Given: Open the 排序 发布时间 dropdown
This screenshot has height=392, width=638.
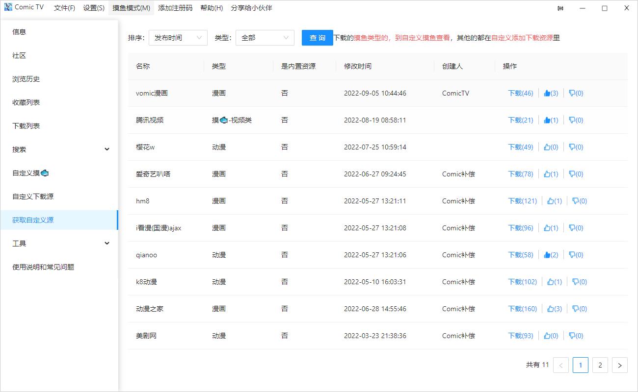Looking at the screenshot, I should pyautogui.click(x=178, y=38).
